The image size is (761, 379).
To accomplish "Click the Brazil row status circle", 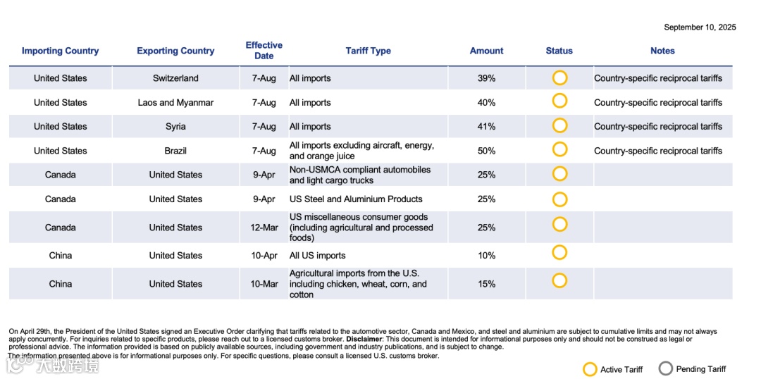I will click(559, 149).
